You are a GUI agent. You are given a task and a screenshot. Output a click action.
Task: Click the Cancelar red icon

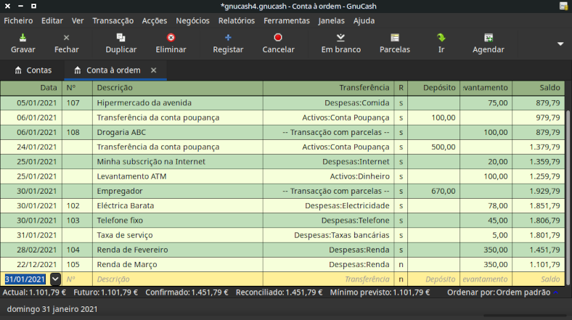tap(278, 37)
